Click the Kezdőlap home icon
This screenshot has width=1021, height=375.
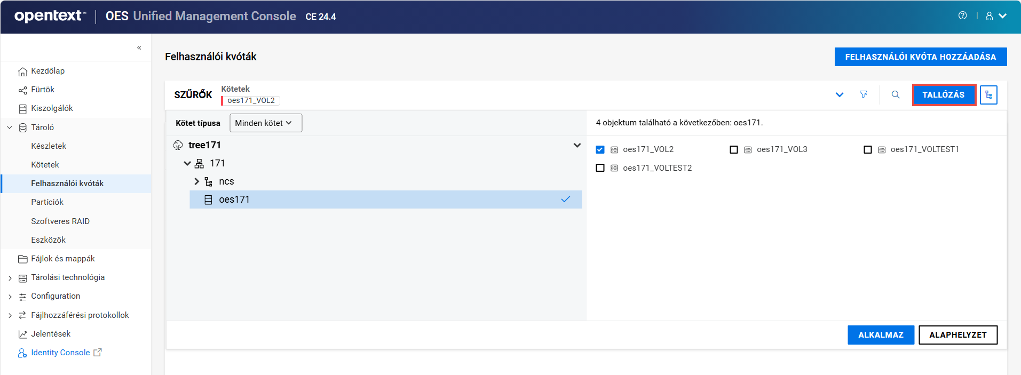pyautogui.click(x=22, y=71)
